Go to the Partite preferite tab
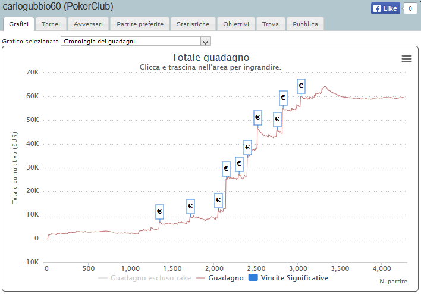This screenshot has height=294, width=421. tap(139, 24)
